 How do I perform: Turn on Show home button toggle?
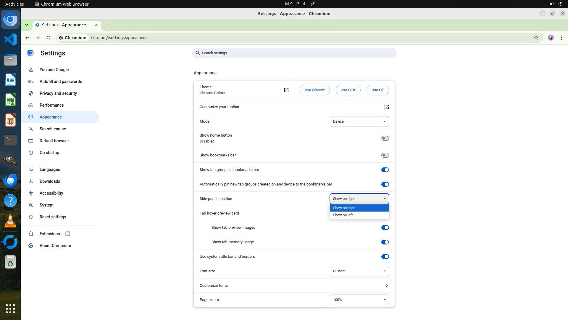point(385,138)
